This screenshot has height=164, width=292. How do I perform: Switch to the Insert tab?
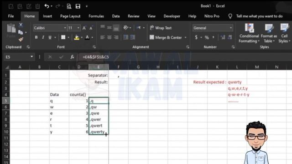pyautogui.click(x=47, y=16)
